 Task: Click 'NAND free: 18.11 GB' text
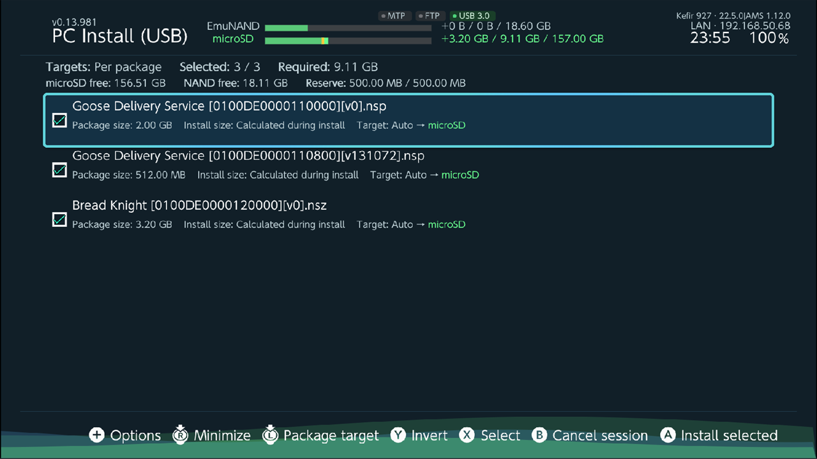(236, 83)
